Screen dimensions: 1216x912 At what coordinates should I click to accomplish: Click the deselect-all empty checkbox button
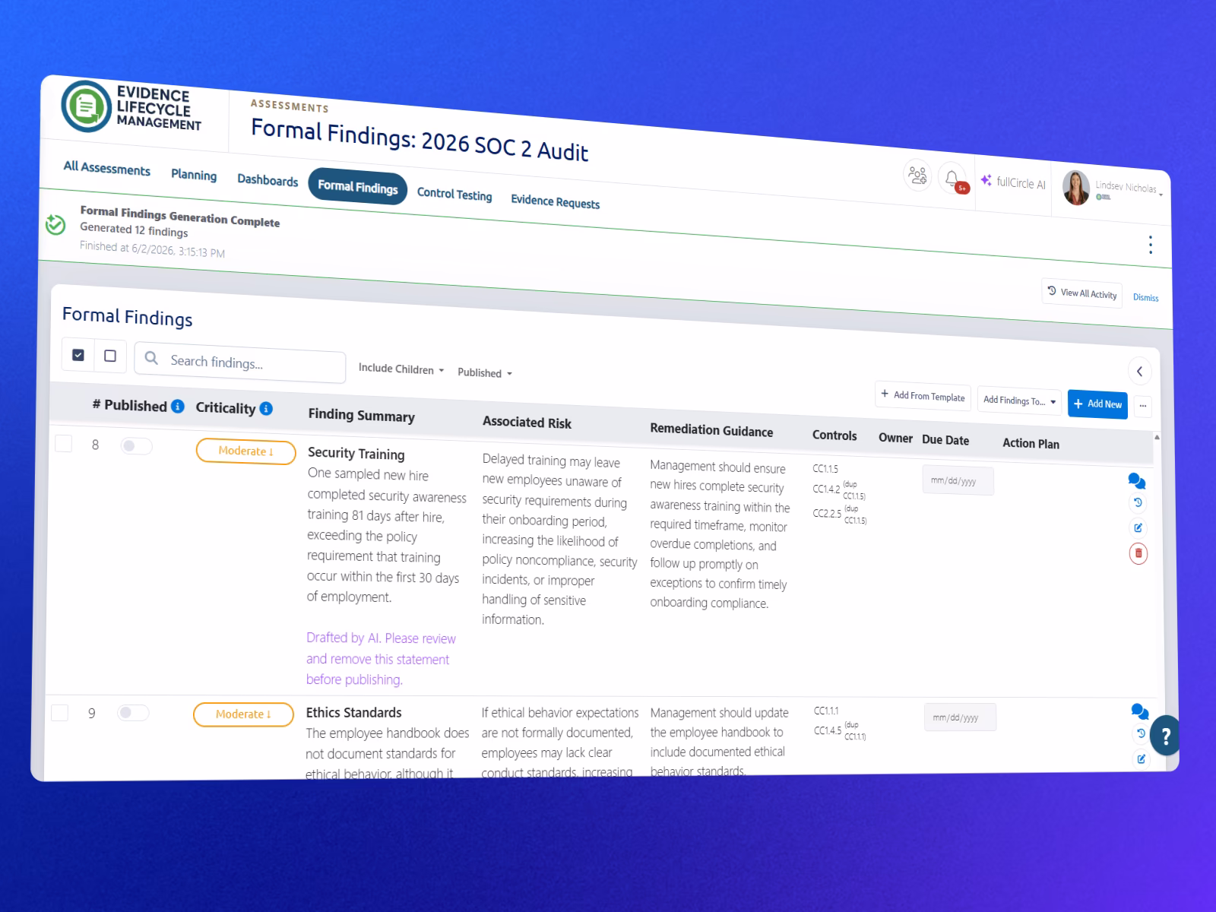tap(110, 356)
